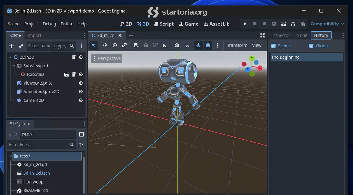The image size is (353, 195).
Task: Run the current scene clapperboard icon
Action: pos(284,24)
